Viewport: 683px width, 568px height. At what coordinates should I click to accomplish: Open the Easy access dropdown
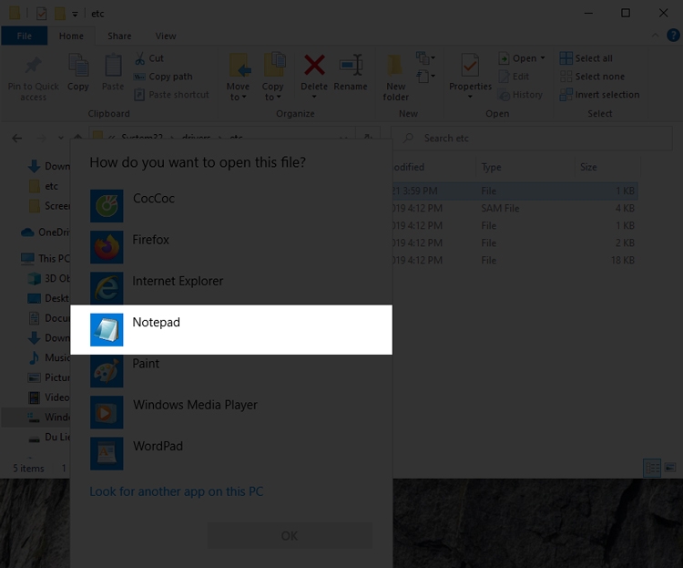[x=425, y=77]
